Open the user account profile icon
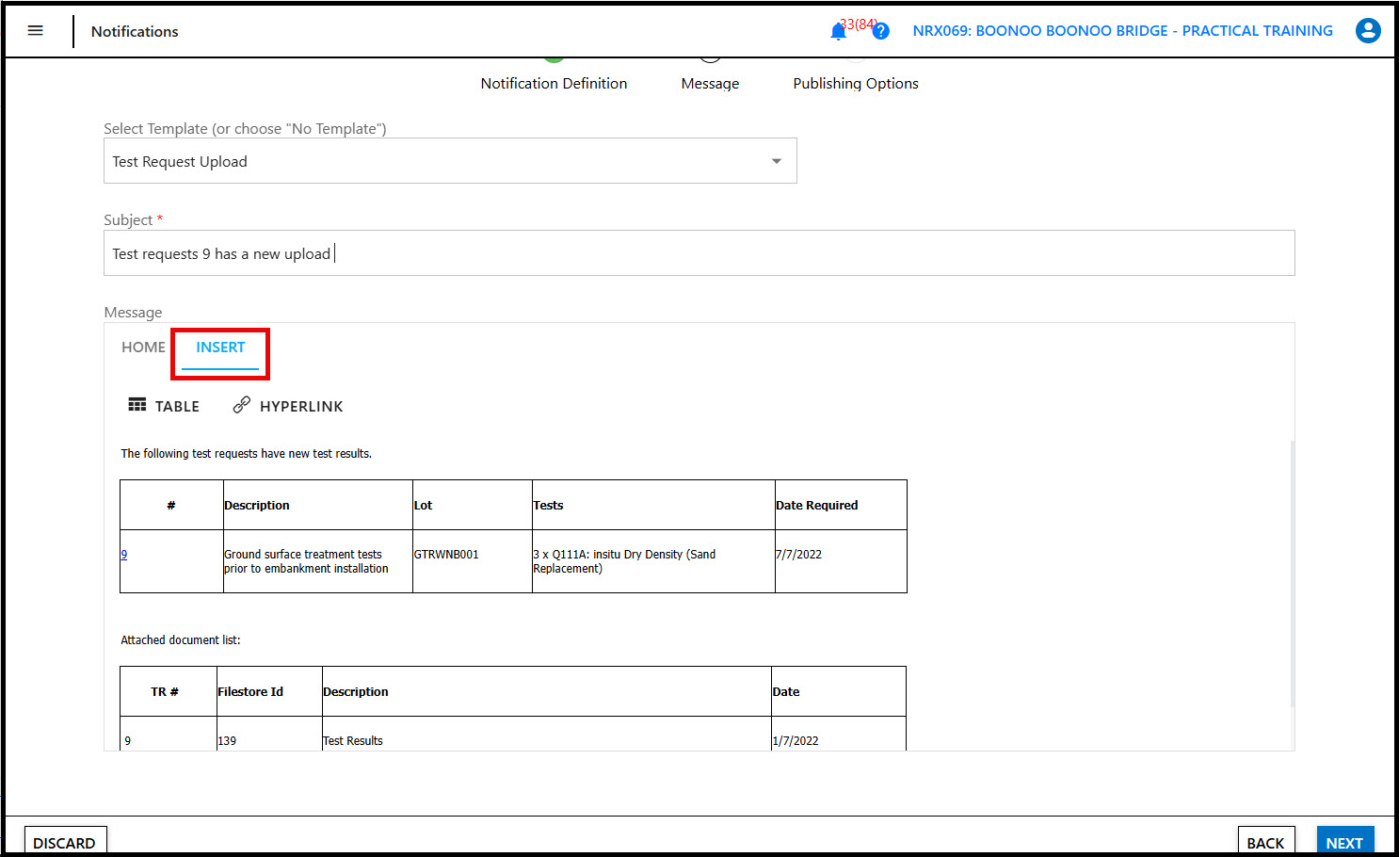 pos(1367,31)
